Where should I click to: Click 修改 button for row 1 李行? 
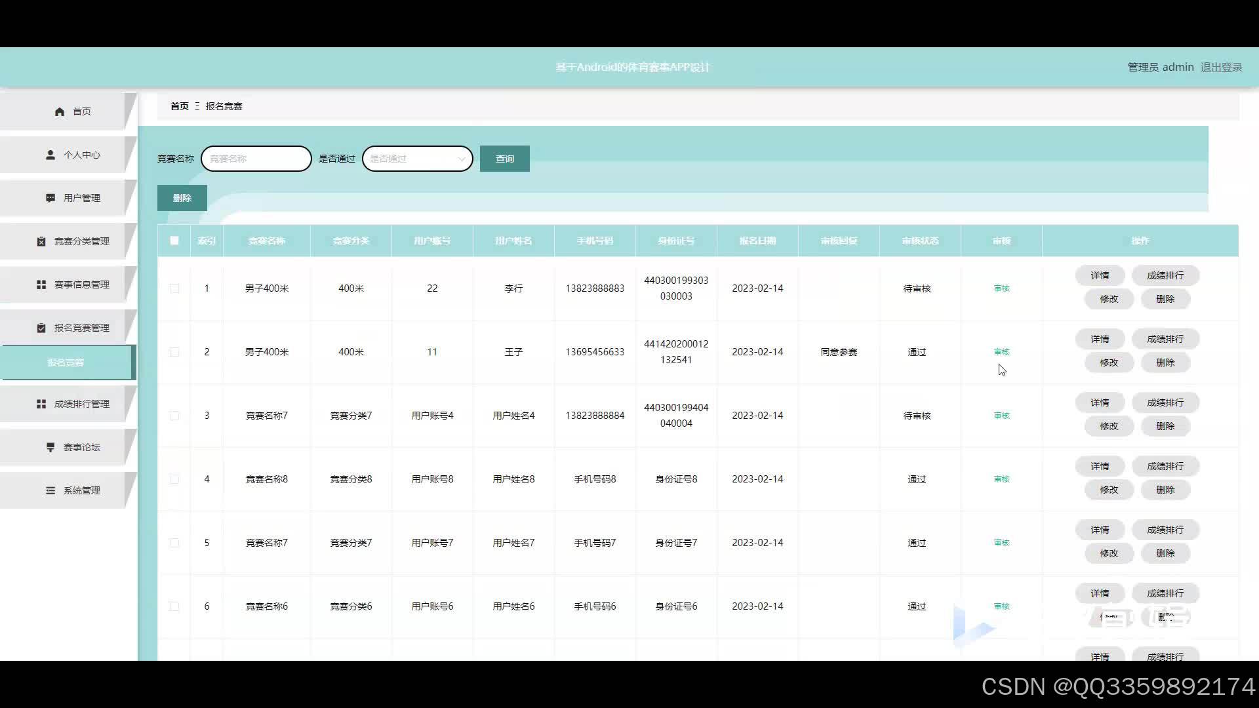[1109, 299]
